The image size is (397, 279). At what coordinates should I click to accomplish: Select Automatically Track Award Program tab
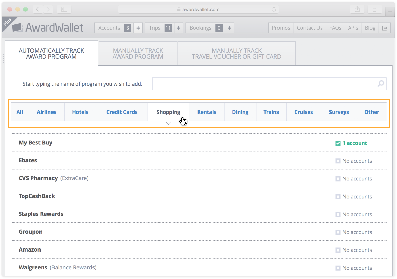[51, 53]
